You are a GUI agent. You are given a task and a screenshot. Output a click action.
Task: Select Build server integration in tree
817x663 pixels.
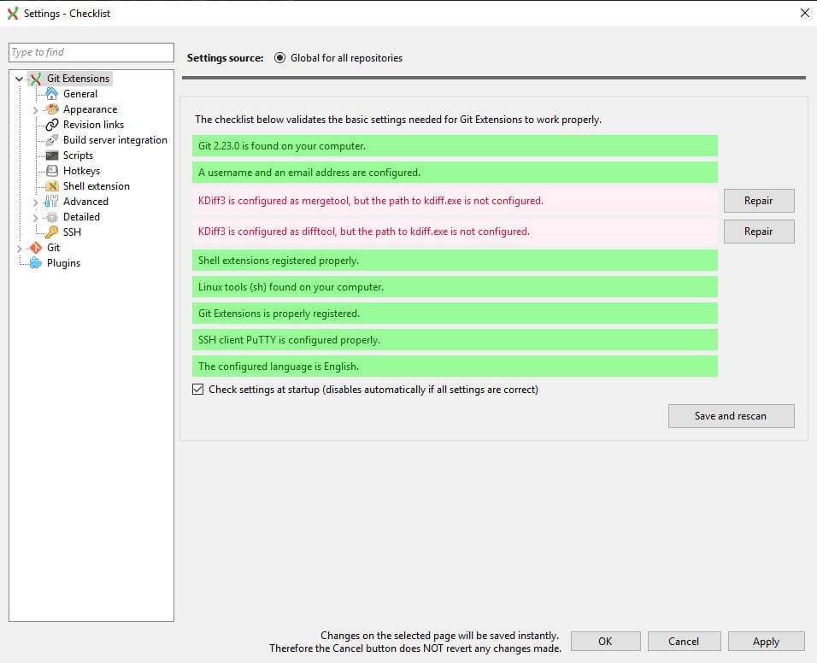click(x=115, y=140)
